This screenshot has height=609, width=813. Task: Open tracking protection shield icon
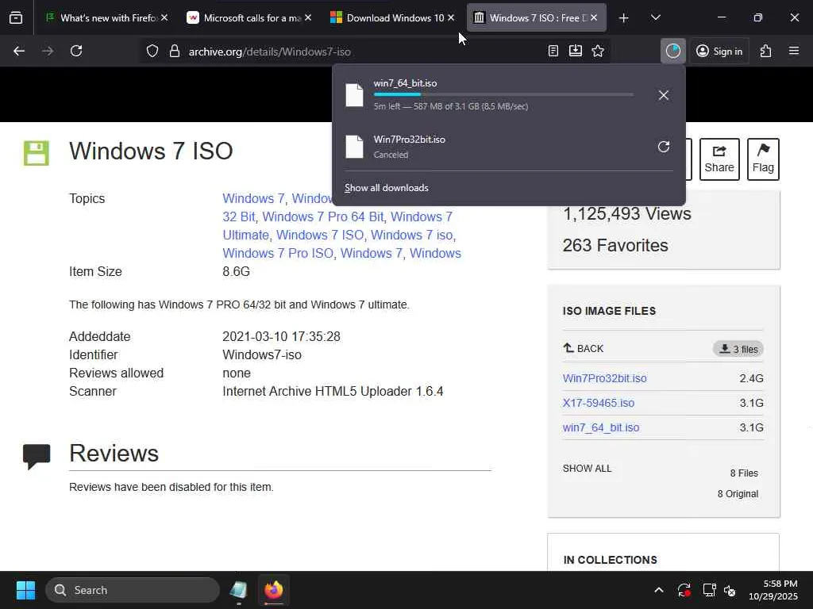(x=152, y=51)
